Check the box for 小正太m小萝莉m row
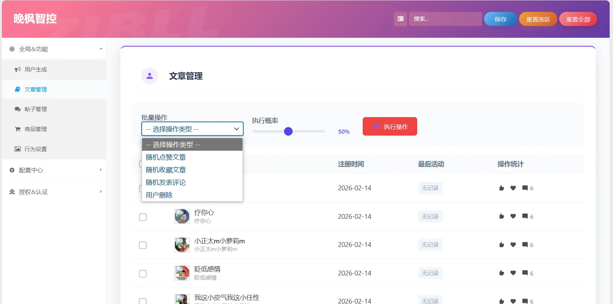The width and height of the screenshot is (613, 304). tap(143, 245)
